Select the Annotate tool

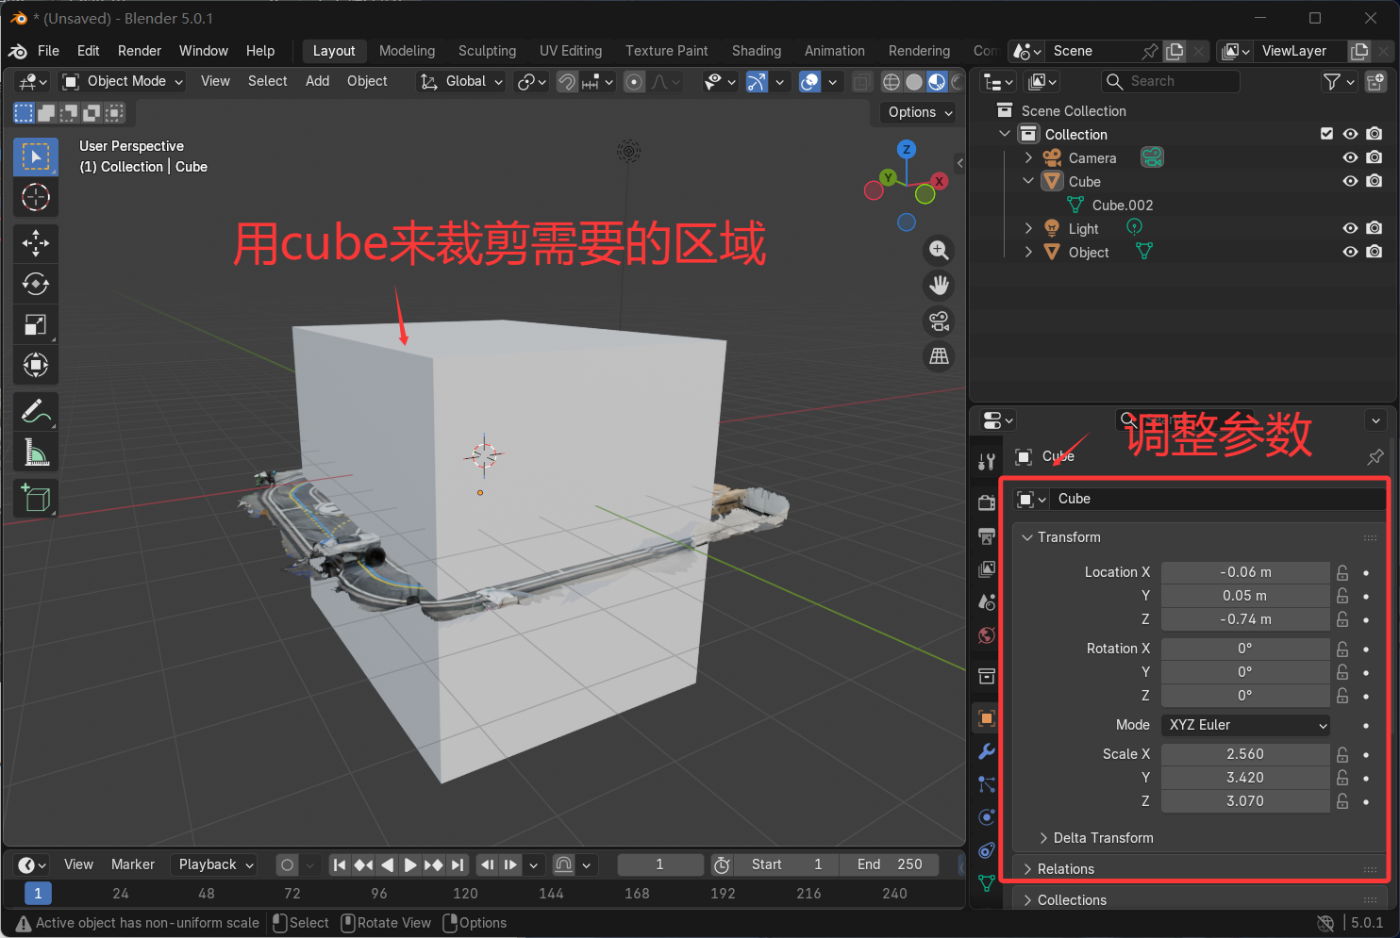(35, 411)
